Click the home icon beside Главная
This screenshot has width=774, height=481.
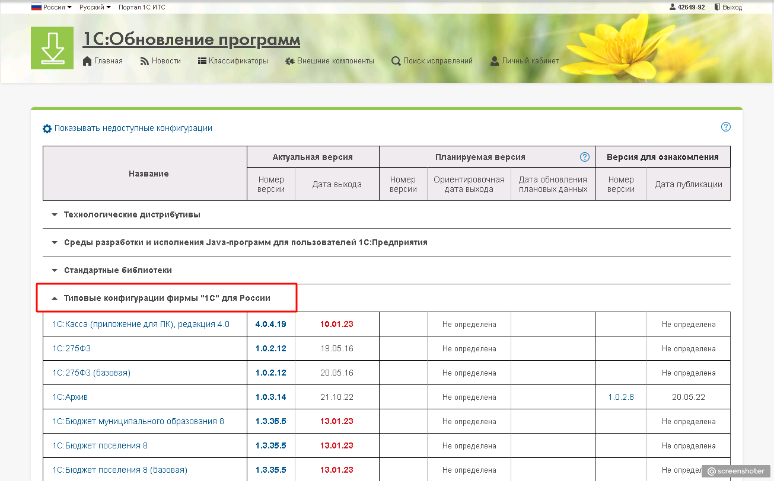(87, 61)
